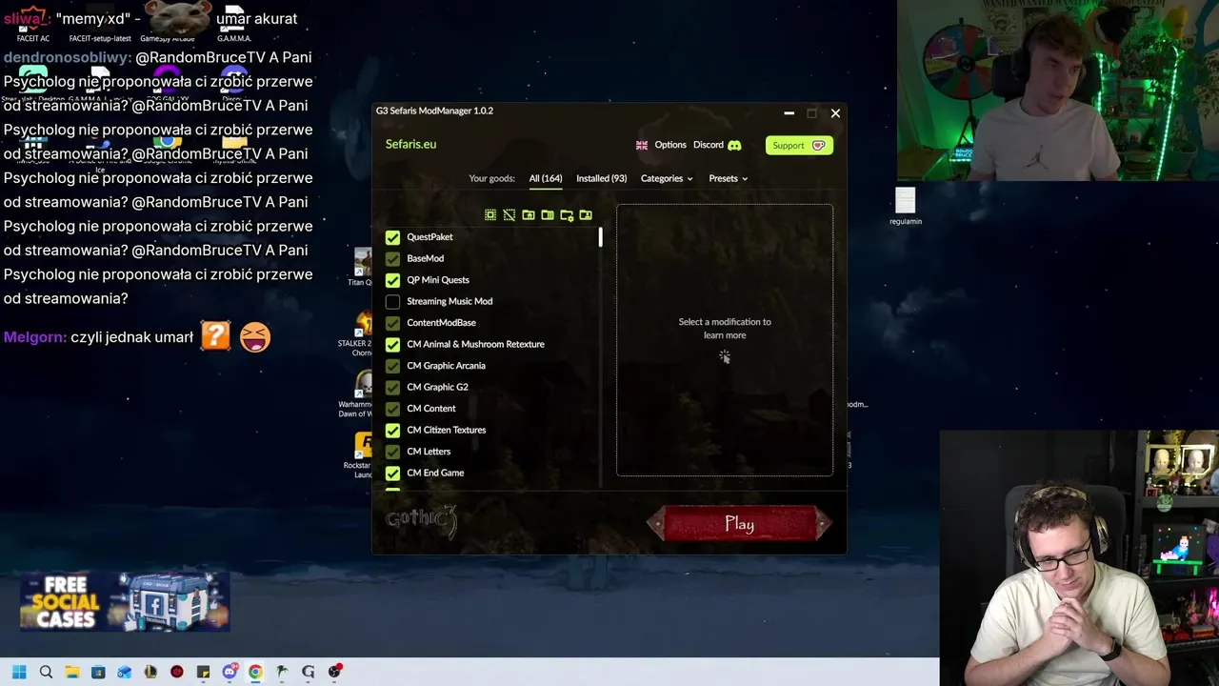
Task: Open taskbar Search
Action: (46, 672)
